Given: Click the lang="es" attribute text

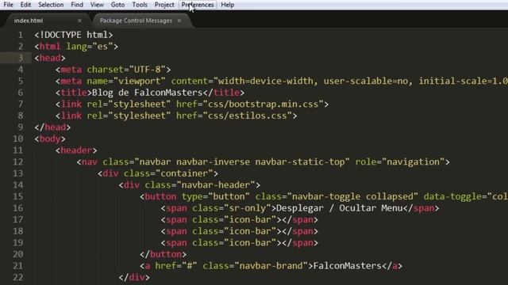Looking at the screenshot, I should [89, 47].
